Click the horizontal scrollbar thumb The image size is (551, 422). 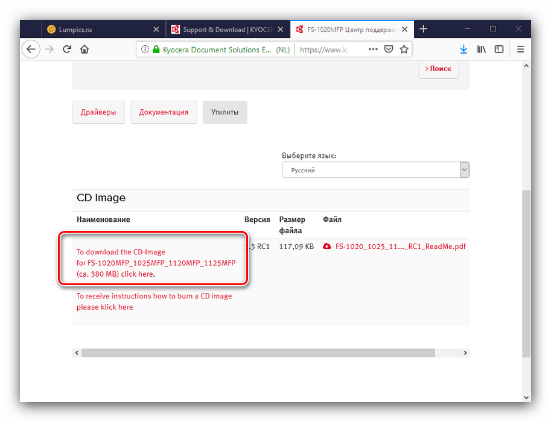tap(258, 353)
